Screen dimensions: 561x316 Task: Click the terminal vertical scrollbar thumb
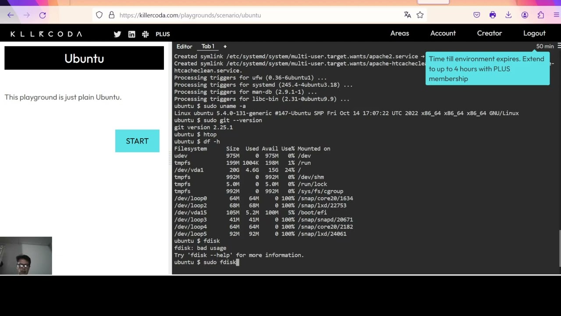click(x=560, y=248)
